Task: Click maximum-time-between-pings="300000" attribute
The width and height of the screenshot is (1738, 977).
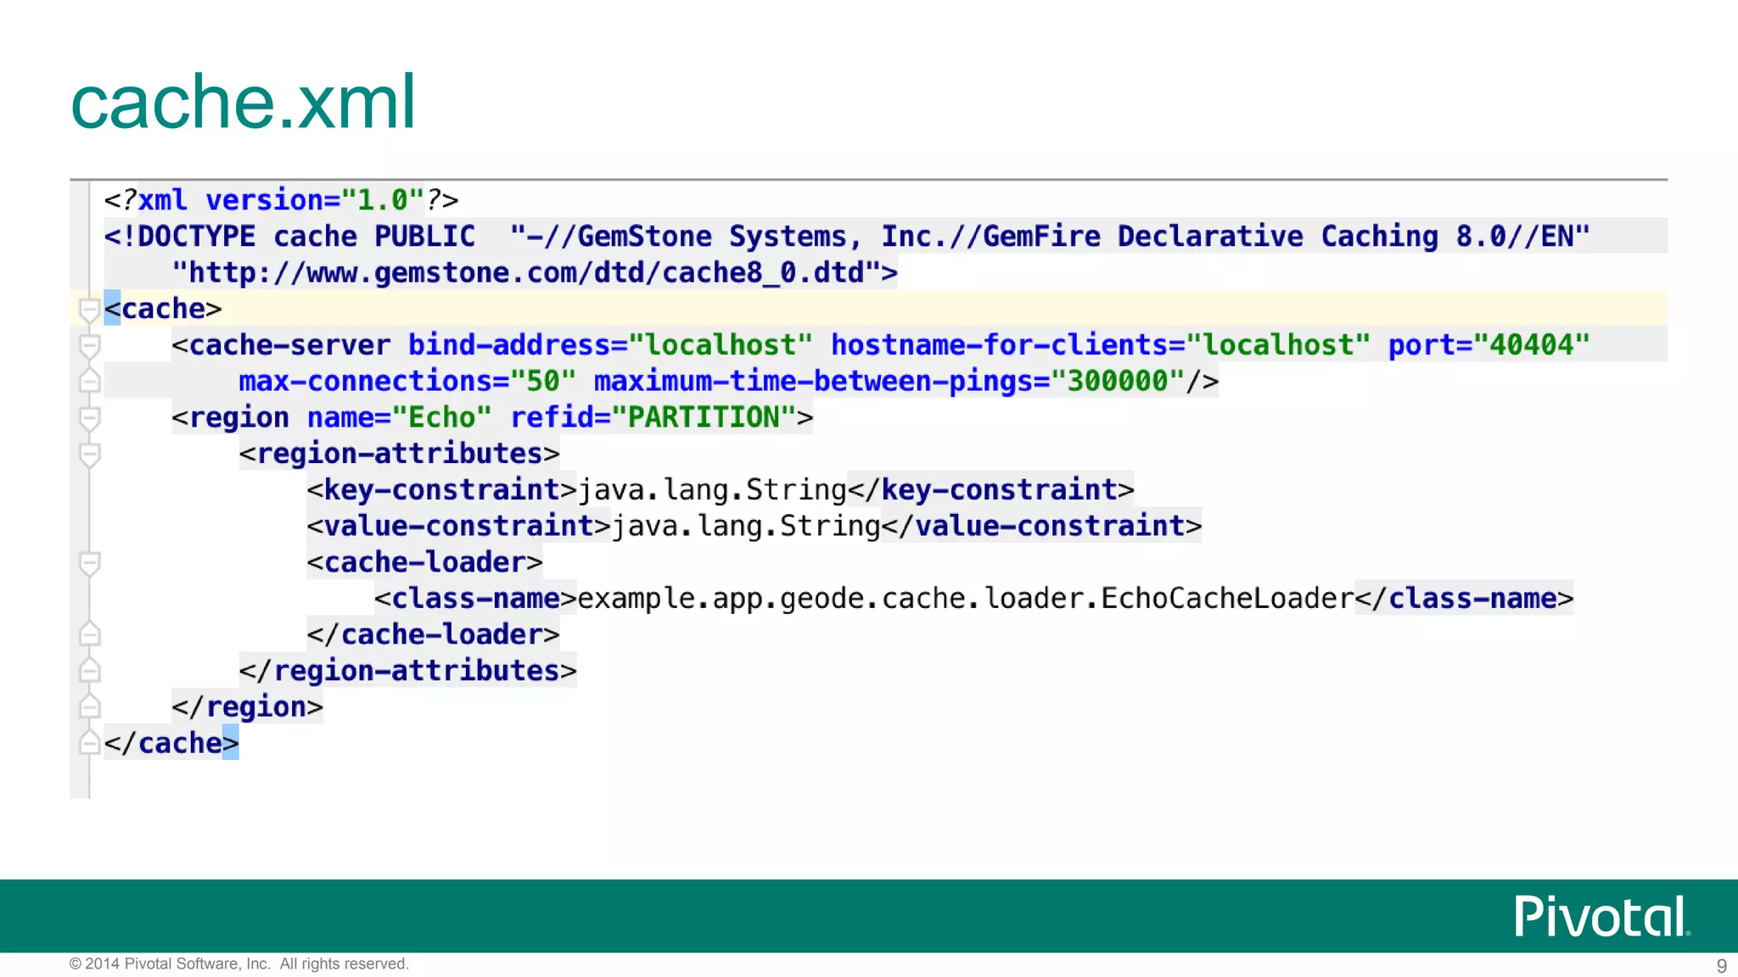Action: (889, 381)
